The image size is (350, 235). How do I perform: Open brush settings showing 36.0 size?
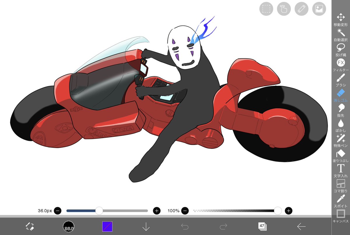(69, 226)
